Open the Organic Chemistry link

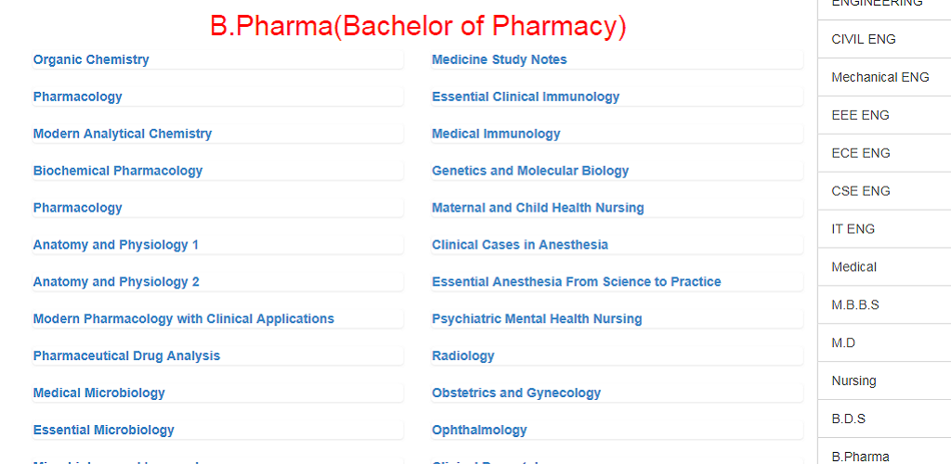point(91,59)
